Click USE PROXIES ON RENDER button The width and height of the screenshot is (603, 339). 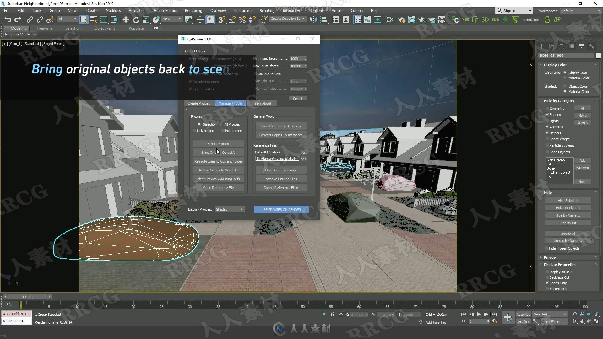pos(281,209)
